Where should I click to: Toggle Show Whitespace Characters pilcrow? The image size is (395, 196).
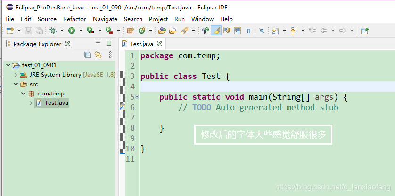point(248,31)
